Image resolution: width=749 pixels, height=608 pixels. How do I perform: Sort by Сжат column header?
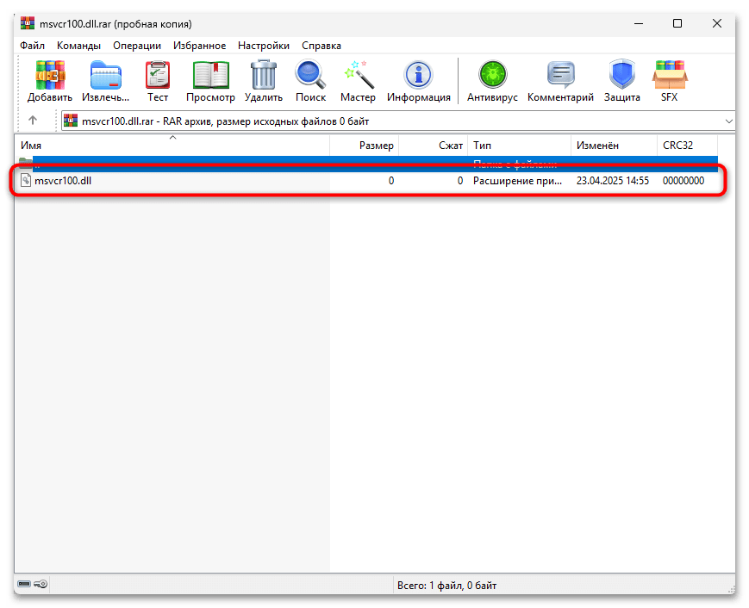tap(434, 145)
